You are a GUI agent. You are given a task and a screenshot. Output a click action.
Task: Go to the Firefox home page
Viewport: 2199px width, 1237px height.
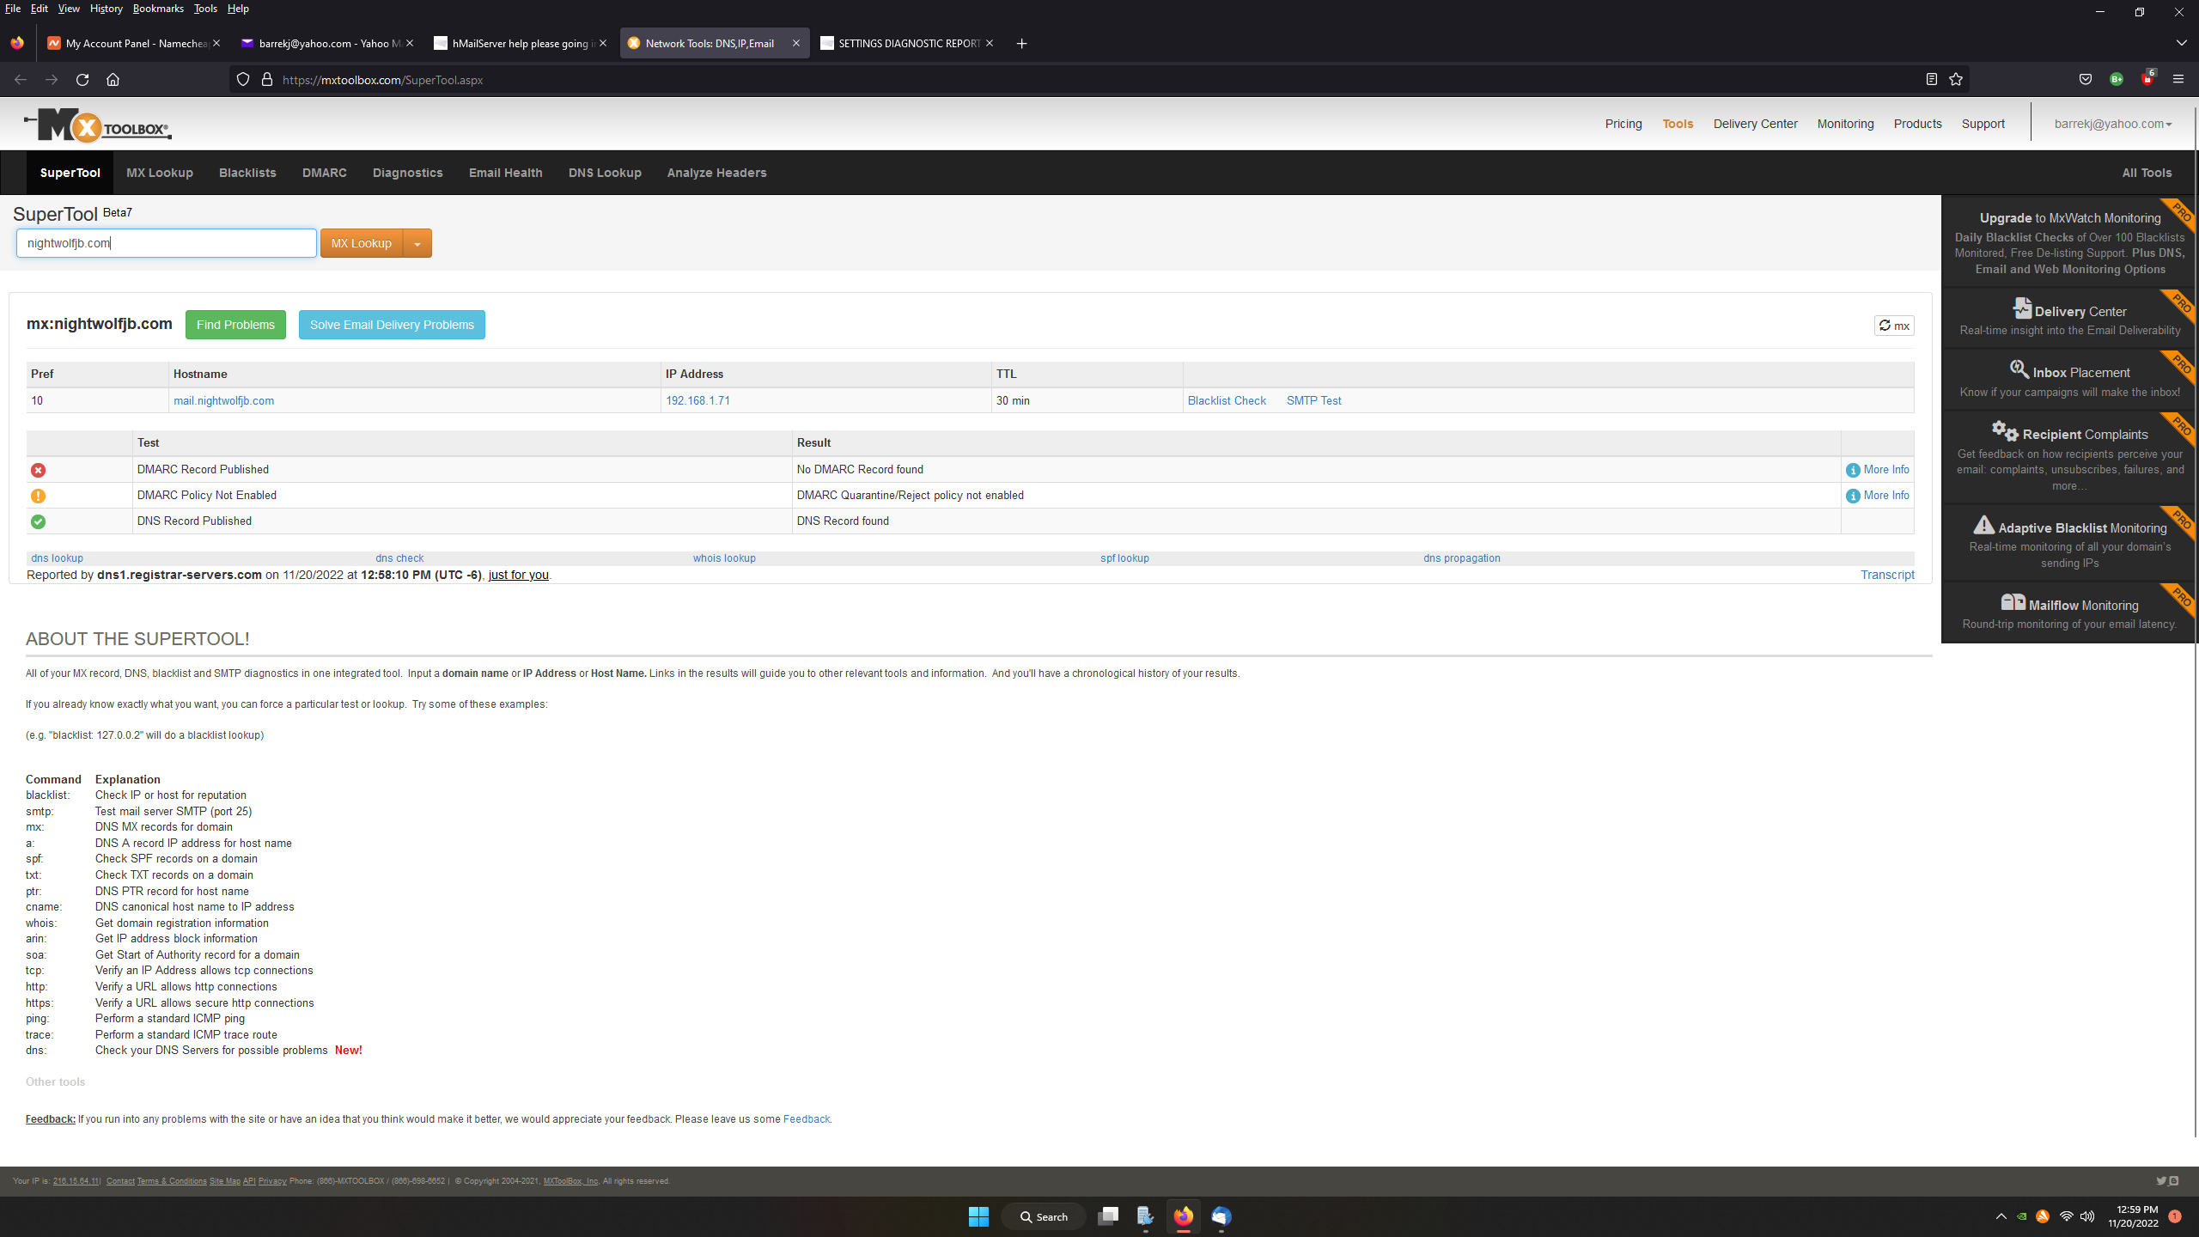(x=113, y=79)
